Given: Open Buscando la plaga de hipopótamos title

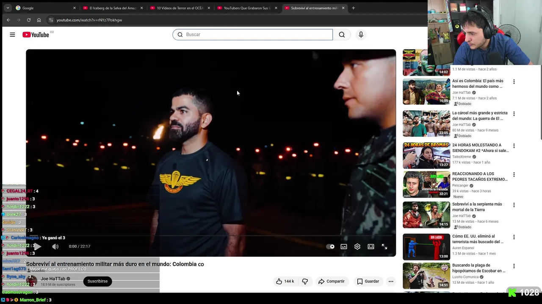Looking at the screenshot, I should point(479,268).
